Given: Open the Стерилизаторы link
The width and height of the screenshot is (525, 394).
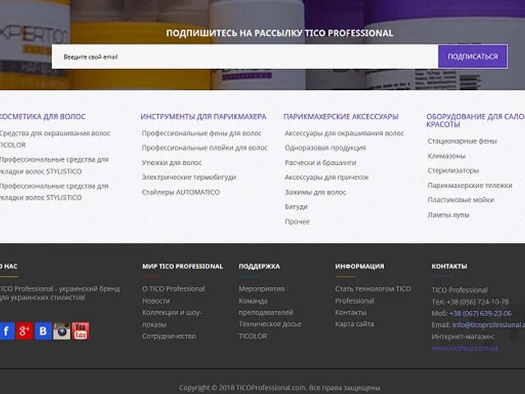Looking at the screenshot, I should point(454,171).
